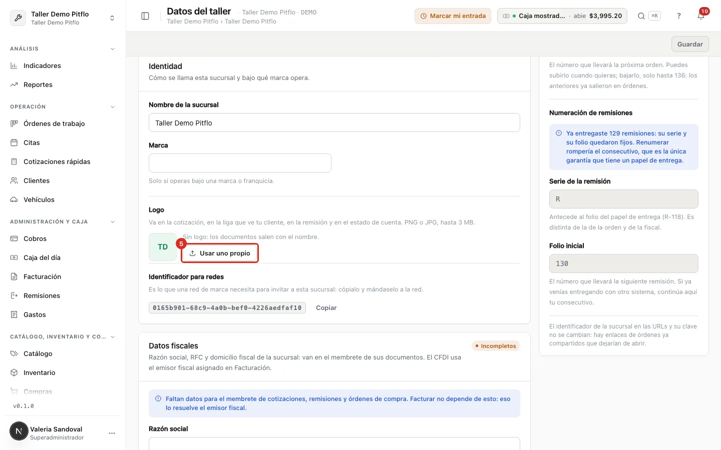Image resolution: width=721 pixels, height=450 pixels.
Task: Open Inventario from sidebar
Action: pos(39,372)
